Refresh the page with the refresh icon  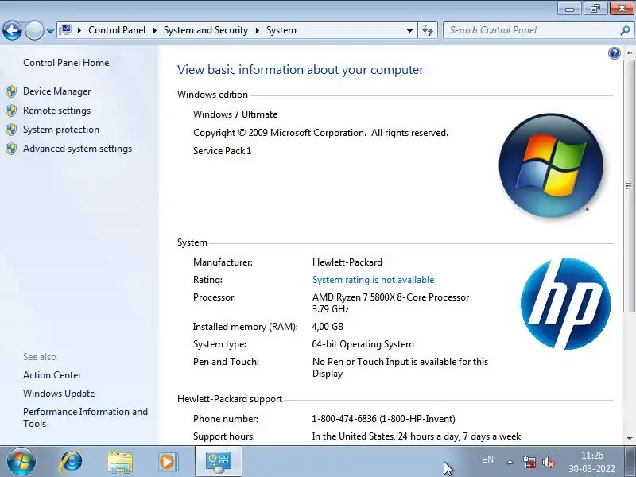(x=428, y=30)
